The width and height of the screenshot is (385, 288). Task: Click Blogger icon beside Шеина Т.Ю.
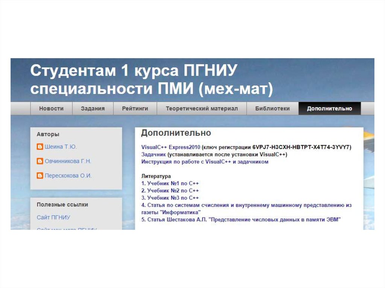pyautogui.click(x=40, y=147)
